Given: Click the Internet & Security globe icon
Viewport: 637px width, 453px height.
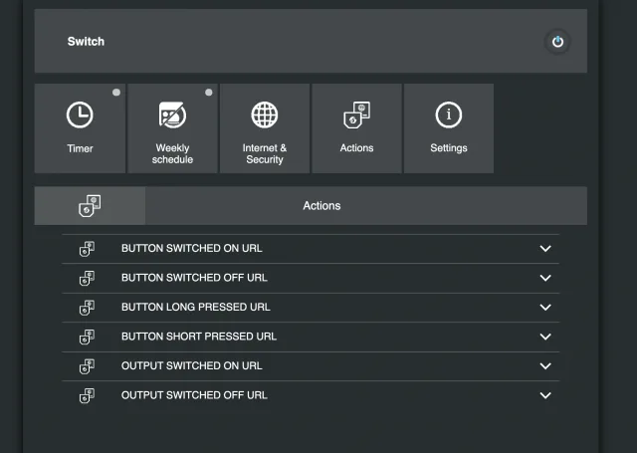Looking at the screenshot, I should click(x=264, y=114).
